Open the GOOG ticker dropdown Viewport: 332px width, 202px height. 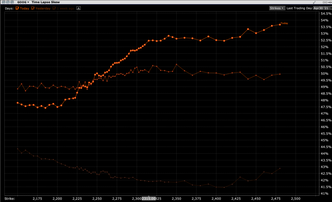(x=23, y=2)
